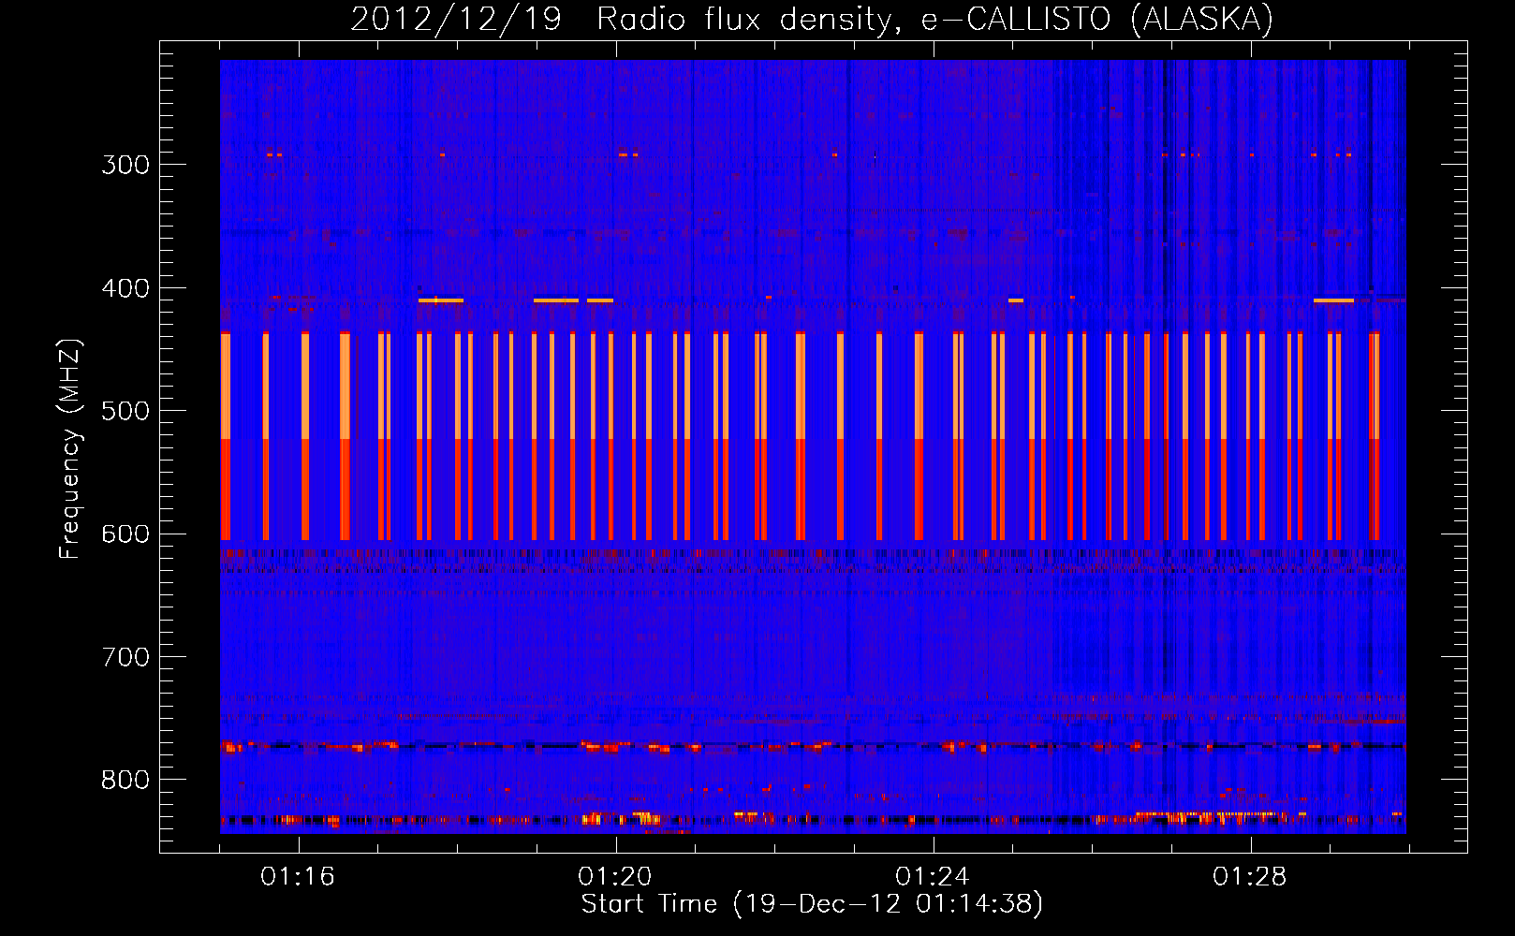
Task: Select the 400 frequency tick label
Action: tap(125, 288)
